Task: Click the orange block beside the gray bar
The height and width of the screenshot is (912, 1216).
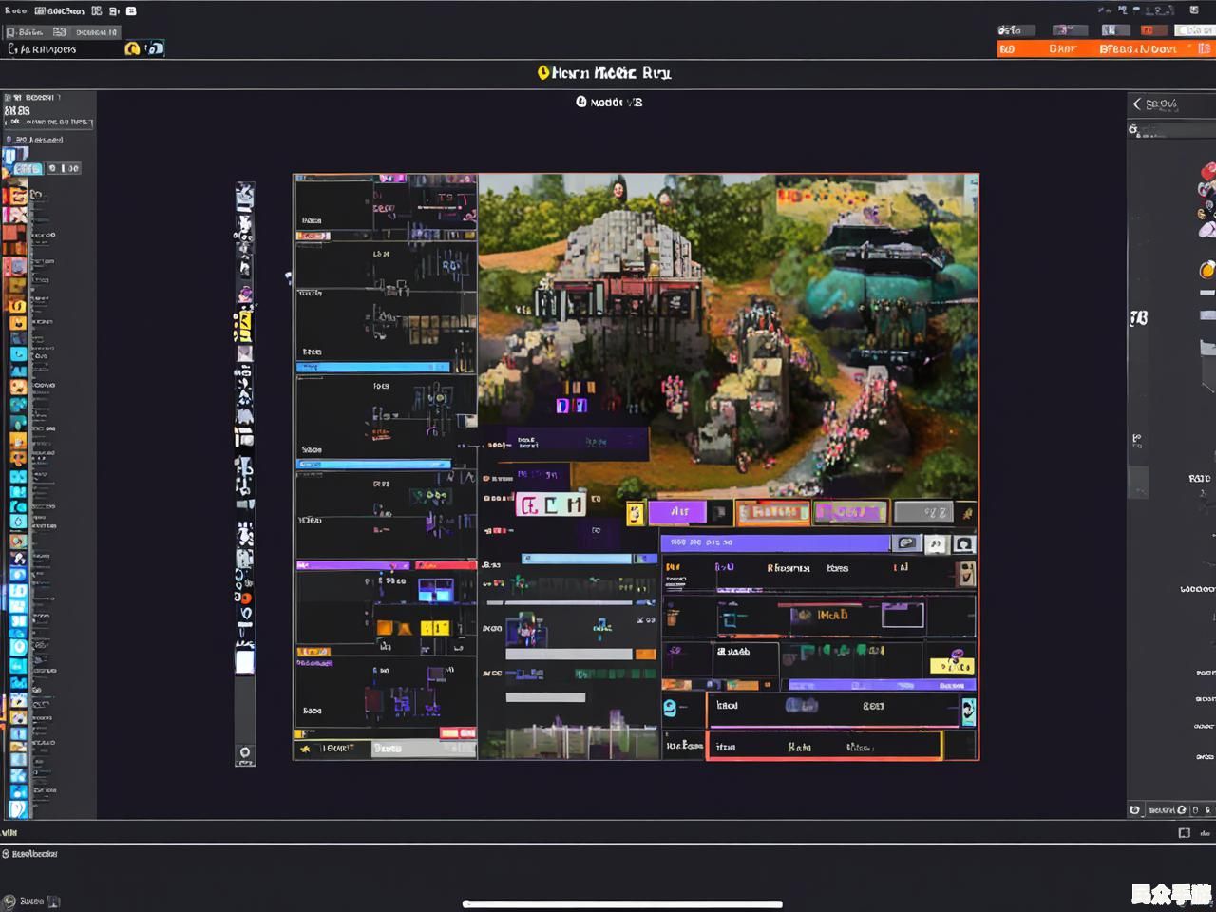Action: pos(646,654)
